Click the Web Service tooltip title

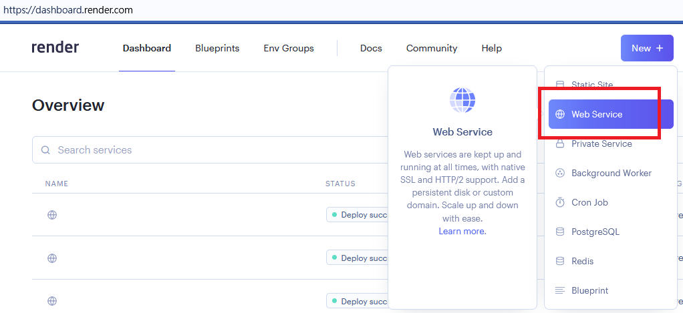coord(462,131)
